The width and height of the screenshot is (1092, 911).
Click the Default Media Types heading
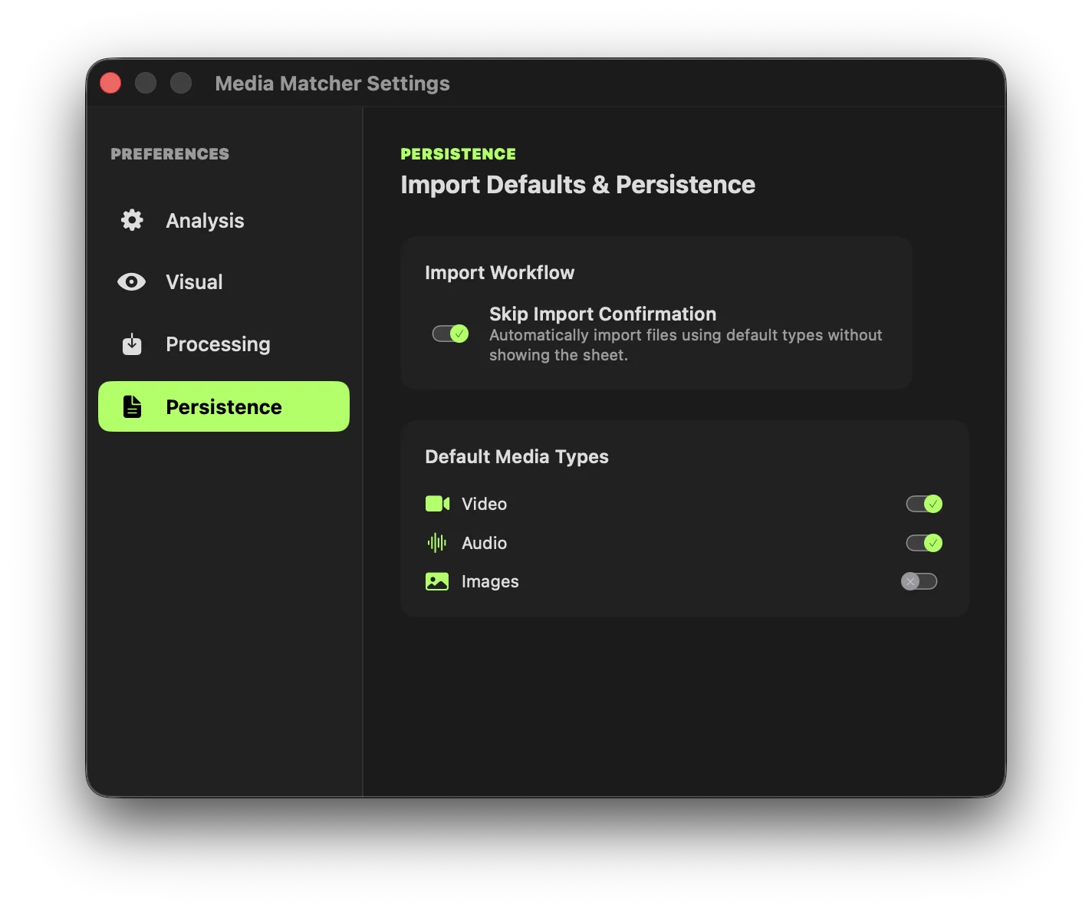coord(517,457)
